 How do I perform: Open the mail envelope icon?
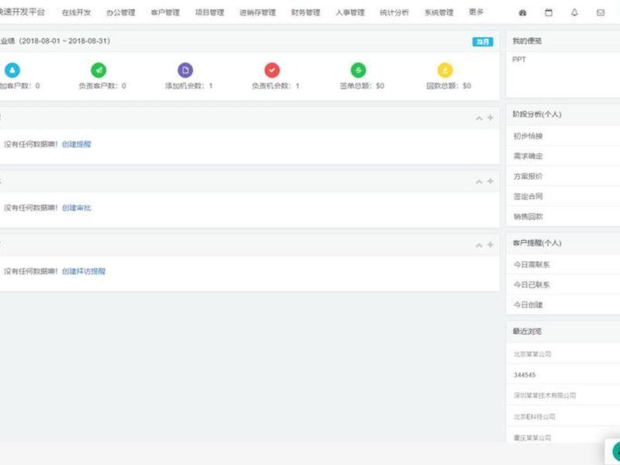pyautogui.click(x=600, y=12)
